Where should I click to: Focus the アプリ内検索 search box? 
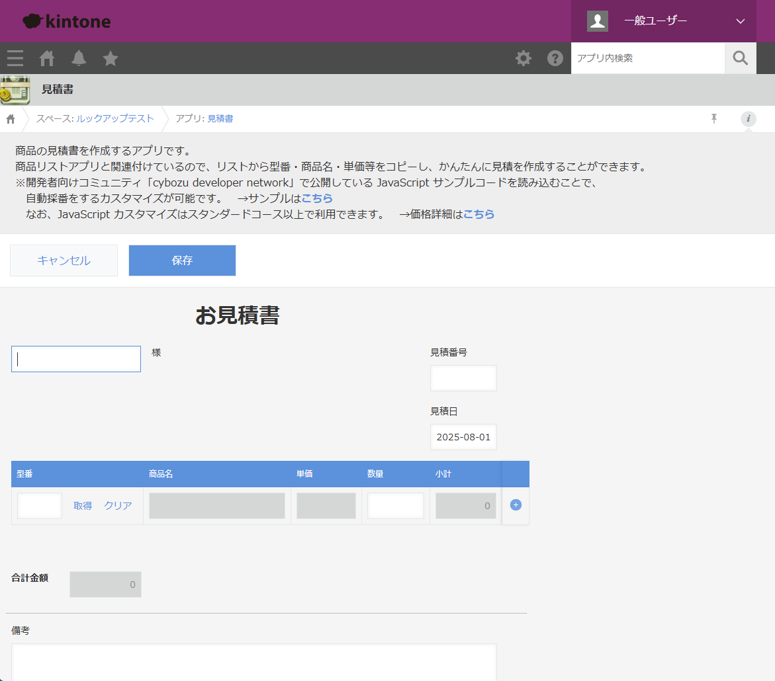(647, 58)
